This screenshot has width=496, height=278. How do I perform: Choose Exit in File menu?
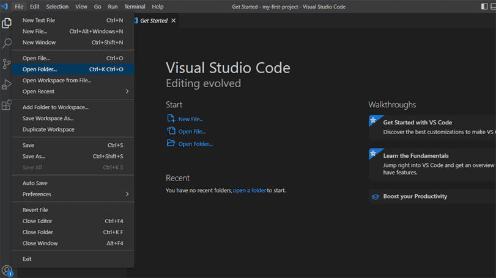click(73, 258)
